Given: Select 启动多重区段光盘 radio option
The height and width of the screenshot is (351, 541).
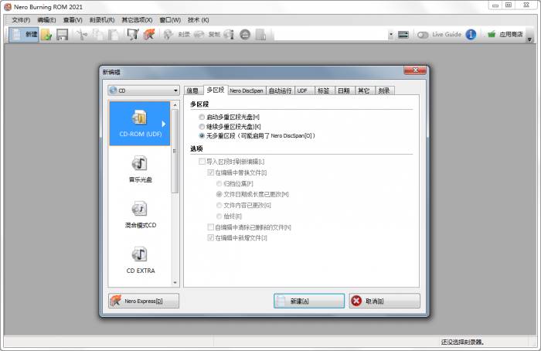Looking at the screenshot, I should coord(202,117).
